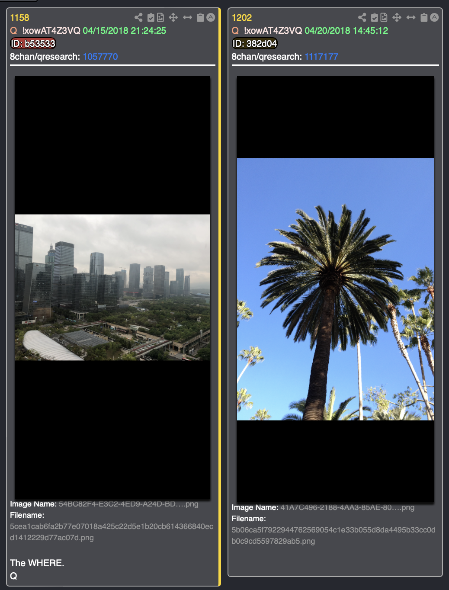
Task: Click the post number 1158
Action: coord(19,18)
